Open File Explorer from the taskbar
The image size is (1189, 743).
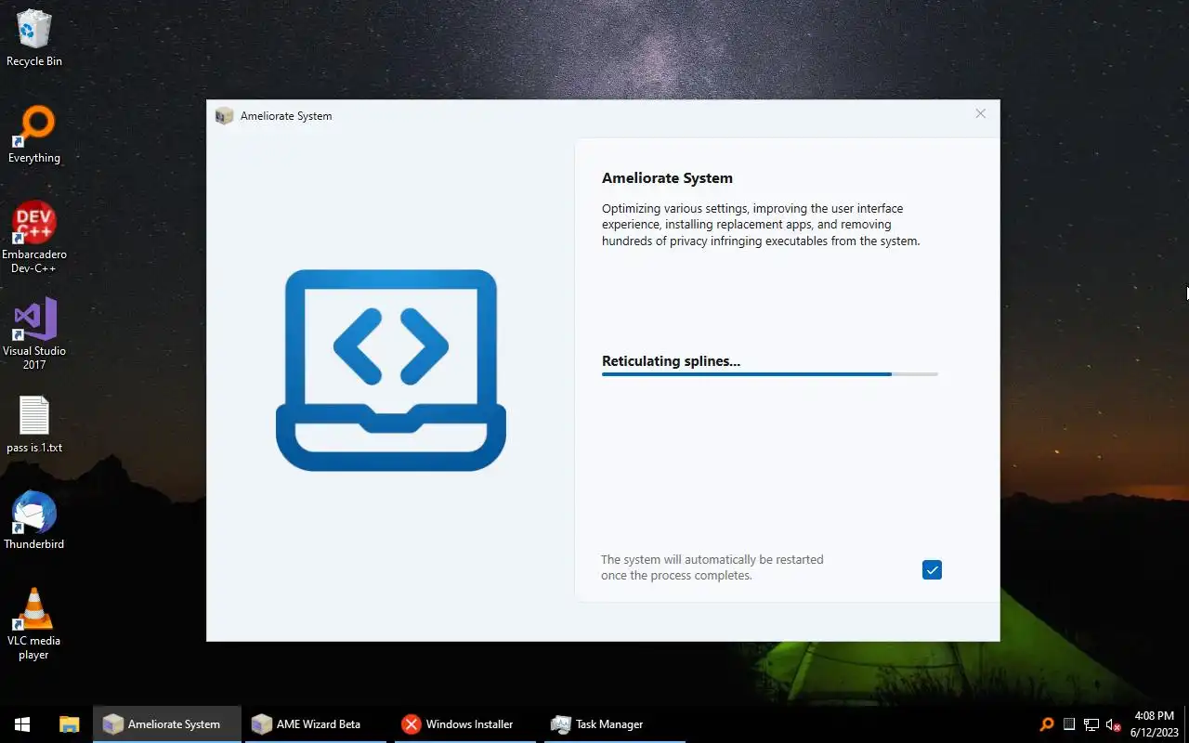69,724
